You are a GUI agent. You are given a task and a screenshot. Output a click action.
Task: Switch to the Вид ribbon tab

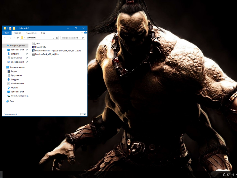(43, 33)
